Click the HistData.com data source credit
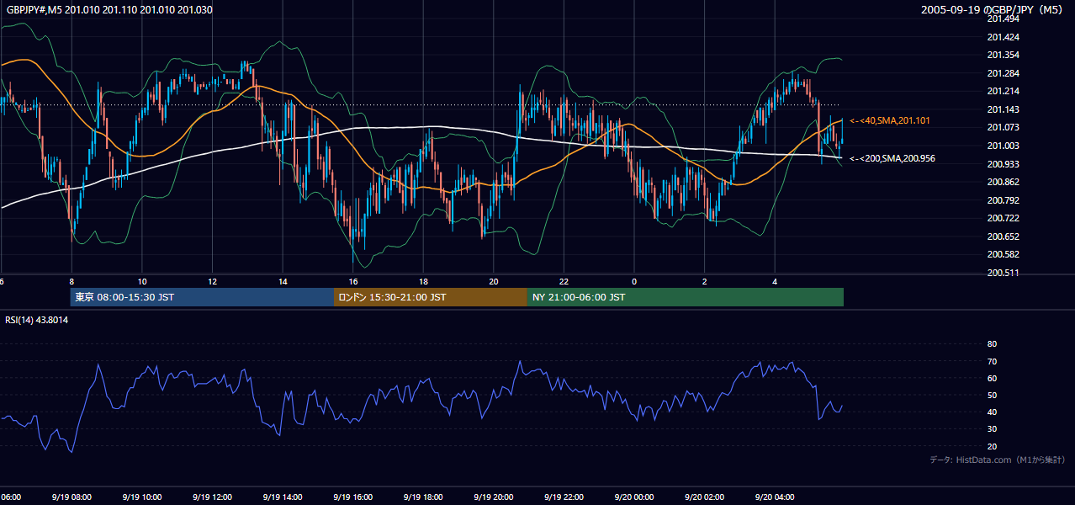1075x505 pixels. coord(997,460)
